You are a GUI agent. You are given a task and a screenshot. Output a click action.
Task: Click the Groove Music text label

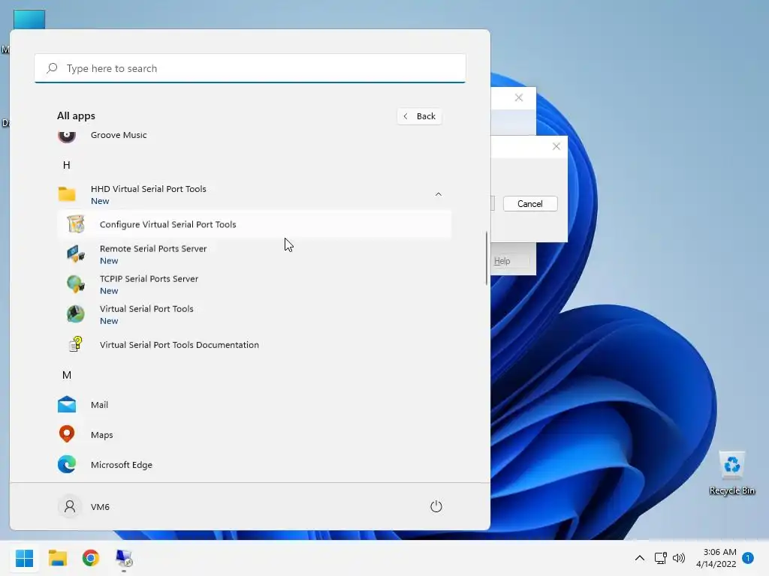[119, 135]
